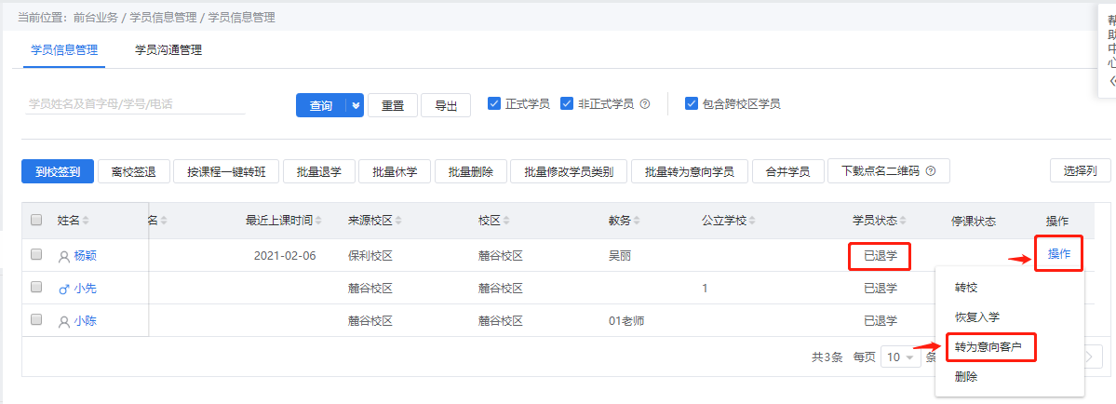The image size is (1116, 404).
Task: Open student 杨颖 name link
Action: click(x=85, y=255)
